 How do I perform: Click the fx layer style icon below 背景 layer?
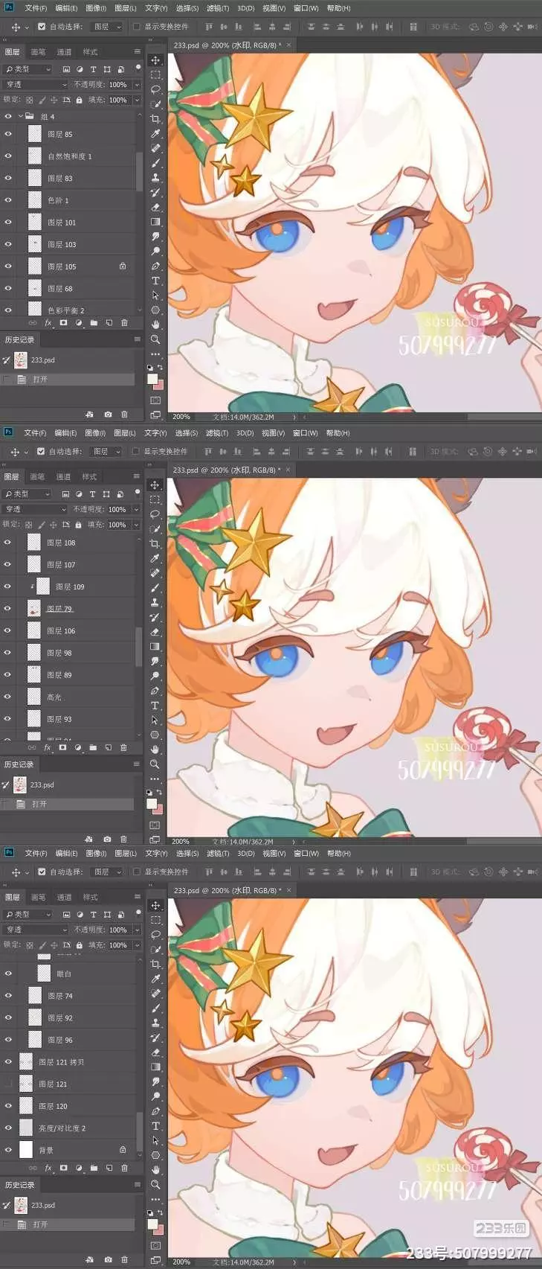(x=48, y=1168)
